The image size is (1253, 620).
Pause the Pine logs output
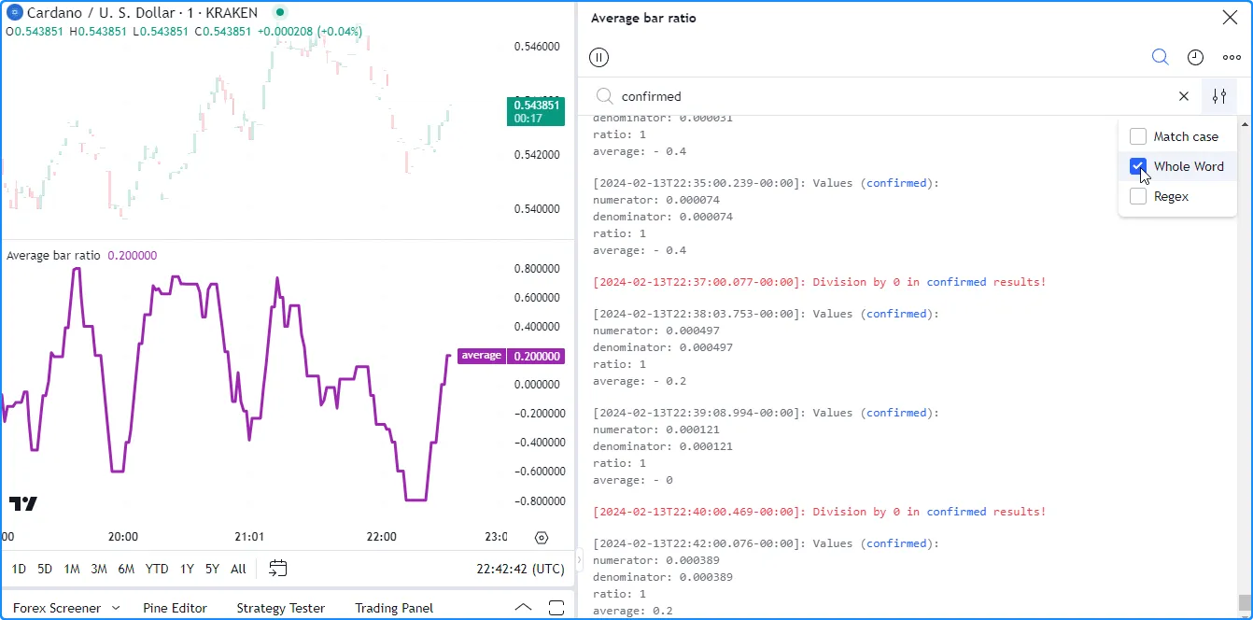pos(599,58)
